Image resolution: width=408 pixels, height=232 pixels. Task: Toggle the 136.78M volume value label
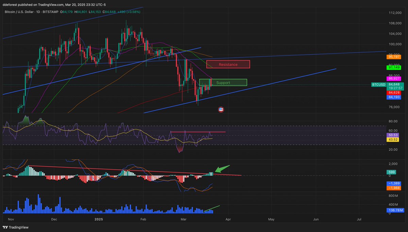(x=395, y=210)
